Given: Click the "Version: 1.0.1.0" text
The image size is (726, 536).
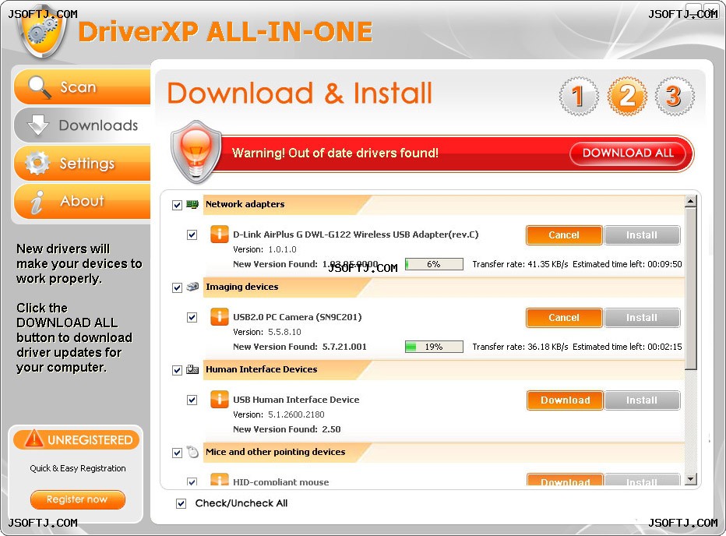Looking at the screenshot, I should (x=265, y=249).
